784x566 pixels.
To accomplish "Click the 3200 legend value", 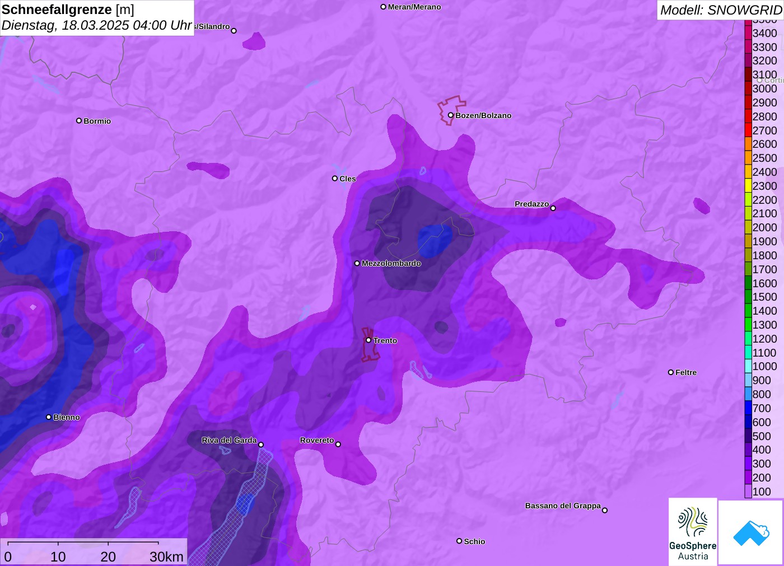I will coord(764,60).
